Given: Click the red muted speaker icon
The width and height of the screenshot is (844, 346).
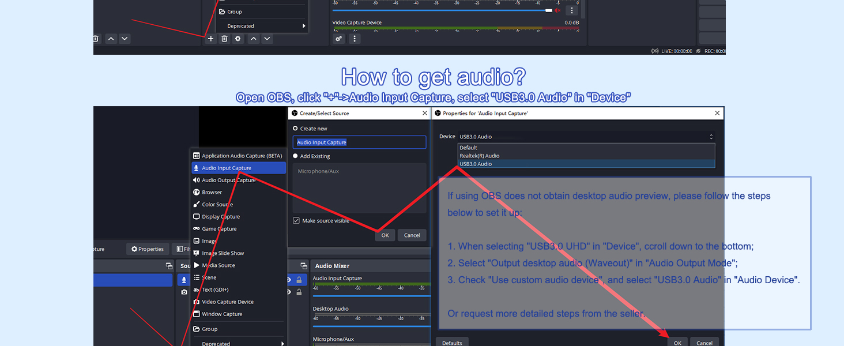Looking at the screenshot, I should [x=557, y=10].
